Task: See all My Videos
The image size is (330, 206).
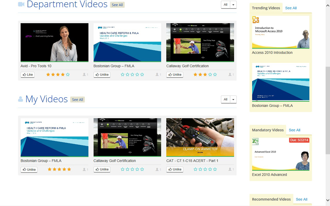Action: [78, 100]
